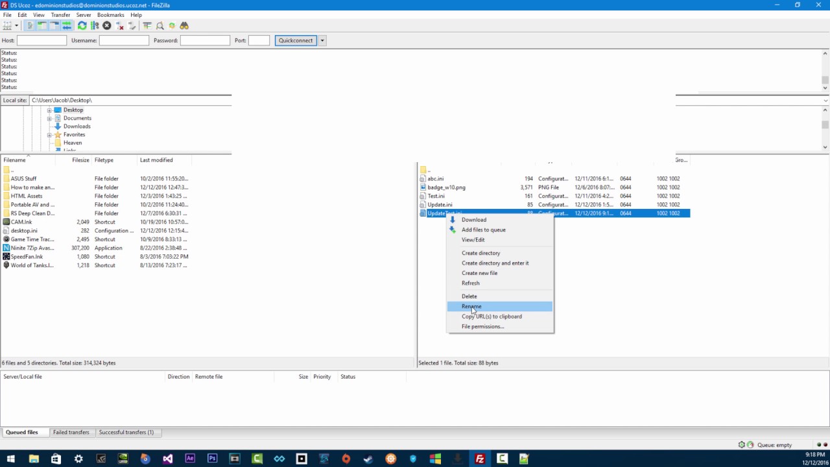Open the Quickconnect history dropdown arrow
830x467 pixels.
coord(322,40)
